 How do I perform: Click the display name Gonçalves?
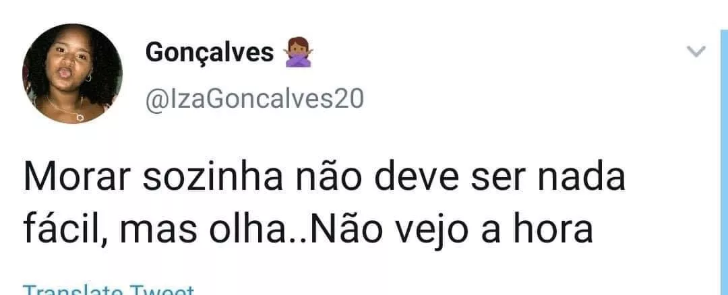[x=210, y=53]
